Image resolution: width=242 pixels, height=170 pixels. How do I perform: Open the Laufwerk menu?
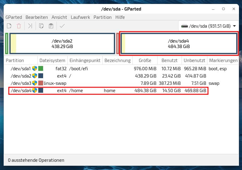(x=80, y=17)
